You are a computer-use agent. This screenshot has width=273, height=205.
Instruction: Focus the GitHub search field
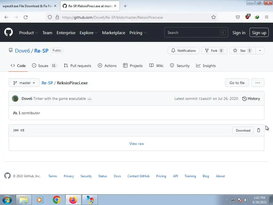click(196, 32)
